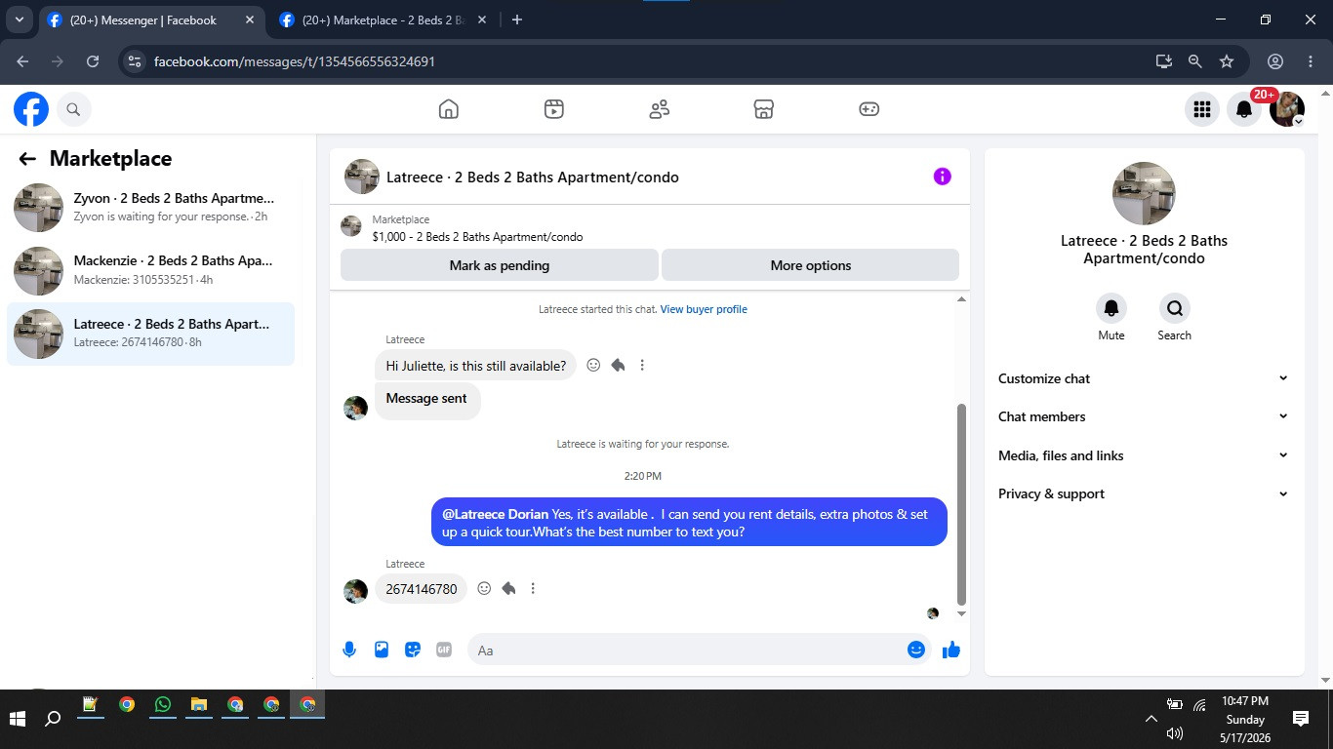The height and width of the screenshot is (749, 1333).
Task: Expand the Chat members section
Action: pyautogui.click(x=1144, y=416)
